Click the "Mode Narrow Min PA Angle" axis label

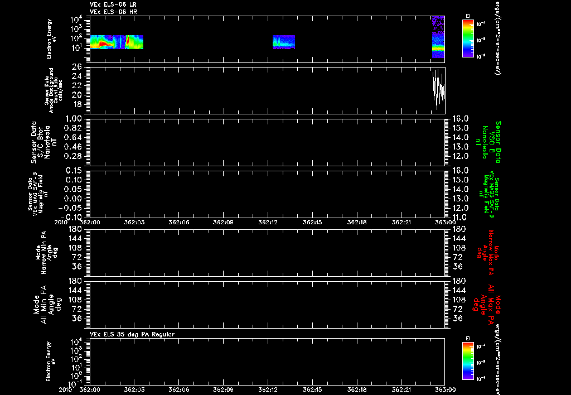46,252
